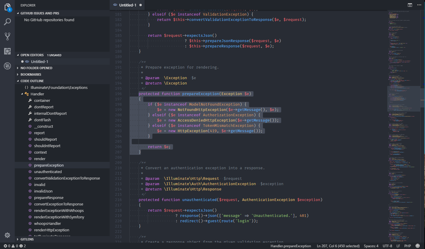Click line number 216 in gutter
Image resolution: width=425 pixels, height=249 pixels.
[x=118, y=200]
